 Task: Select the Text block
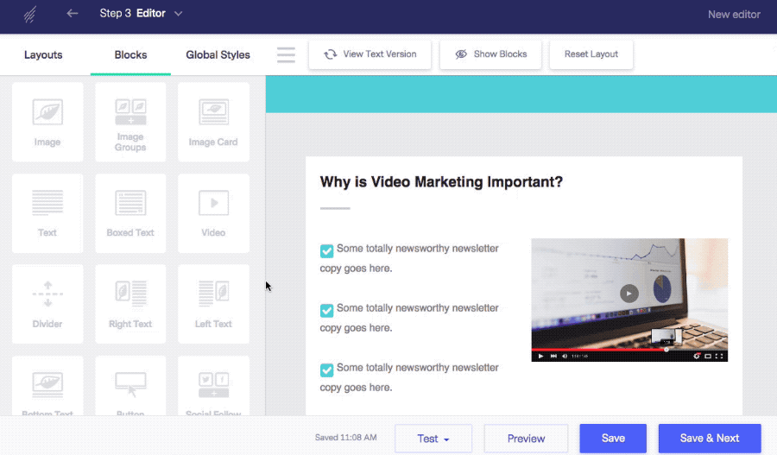coord(47,213)
